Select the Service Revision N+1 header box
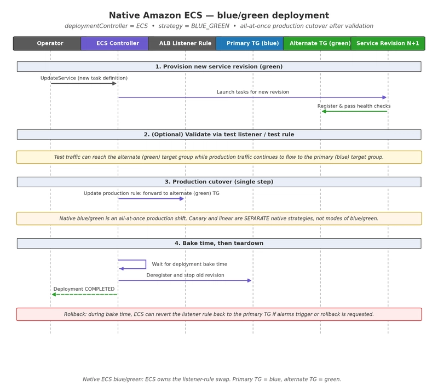This screenshot has height=386, width=438. pos(388,43)
